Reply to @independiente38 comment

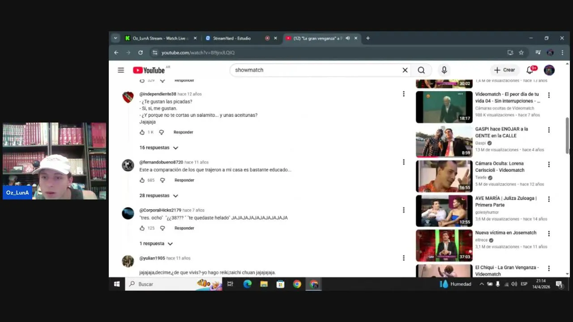pyautogui.click(x=184, y=132)
